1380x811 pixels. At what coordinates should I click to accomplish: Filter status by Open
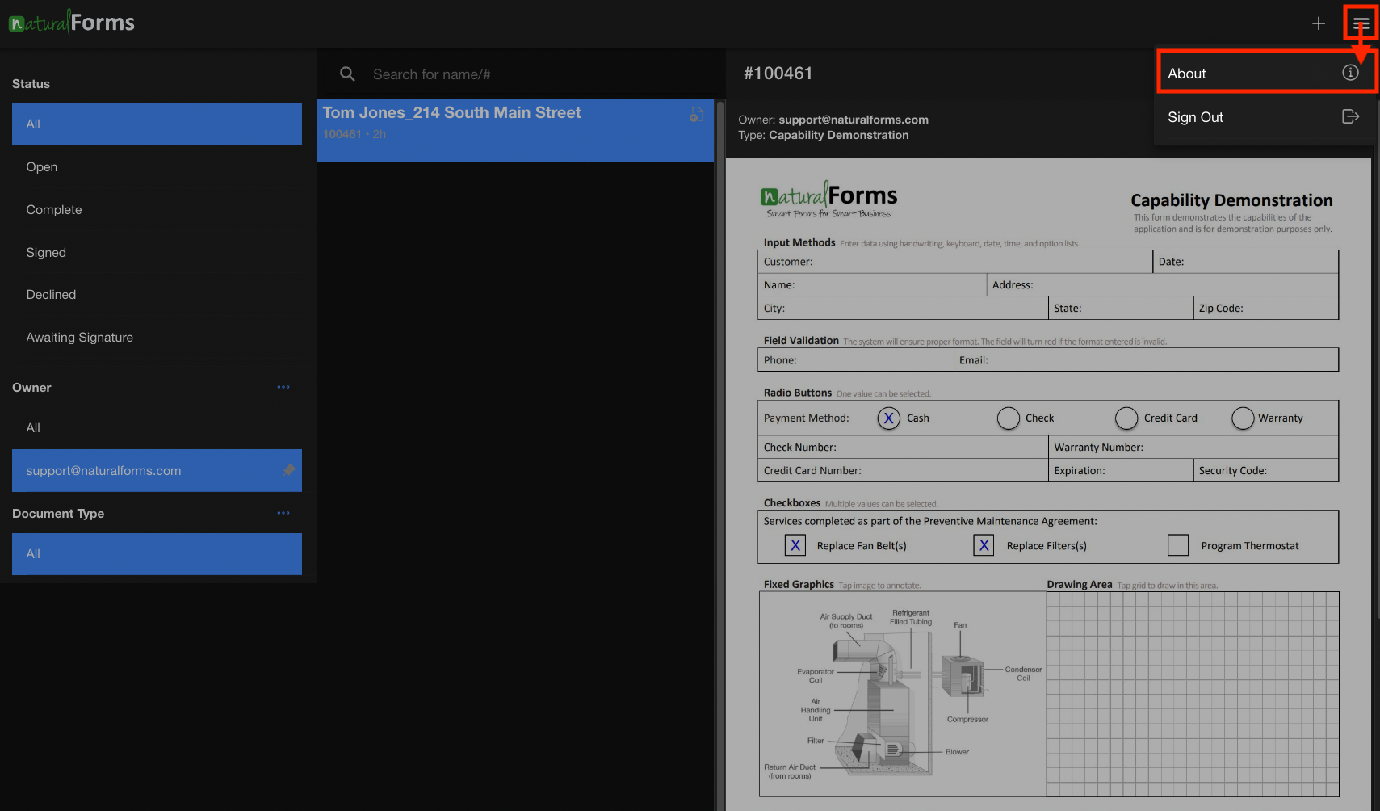coord(157,166)
